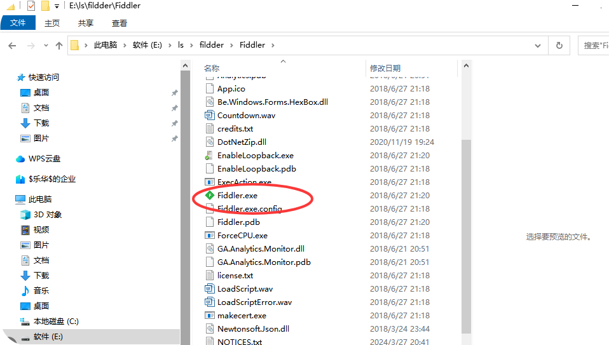Select the license.txt file icon

[x=210, y=276]
